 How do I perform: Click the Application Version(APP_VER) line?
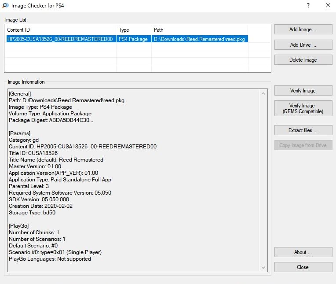point(53,173)
